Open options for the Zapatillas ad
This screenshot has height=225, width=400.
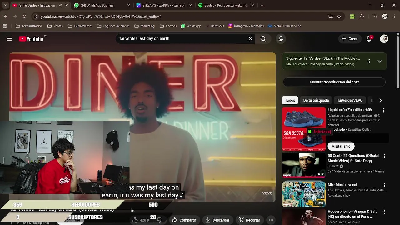[x=383, y=110]
